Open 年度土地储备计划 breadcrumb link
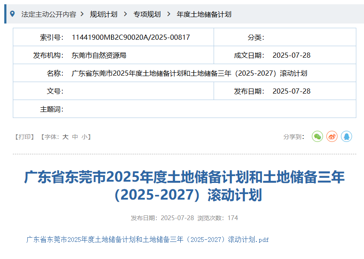Image resolution: width=364 pixels, height=259 pixels. [204, 14]
